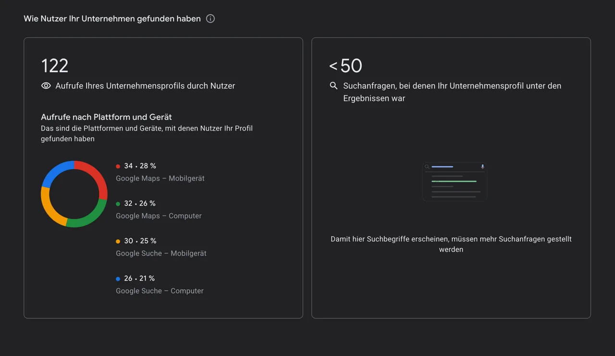Viewport: 615px width, 356px height.
Task: Click 'Google Maps – Computer' label
Action: coord(159,216)
